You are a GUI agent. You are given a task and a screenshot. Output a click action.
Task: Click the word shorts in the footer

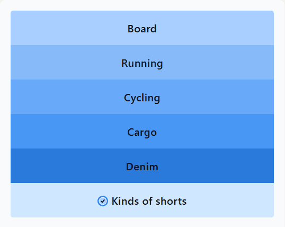click(x=171, y=201)
